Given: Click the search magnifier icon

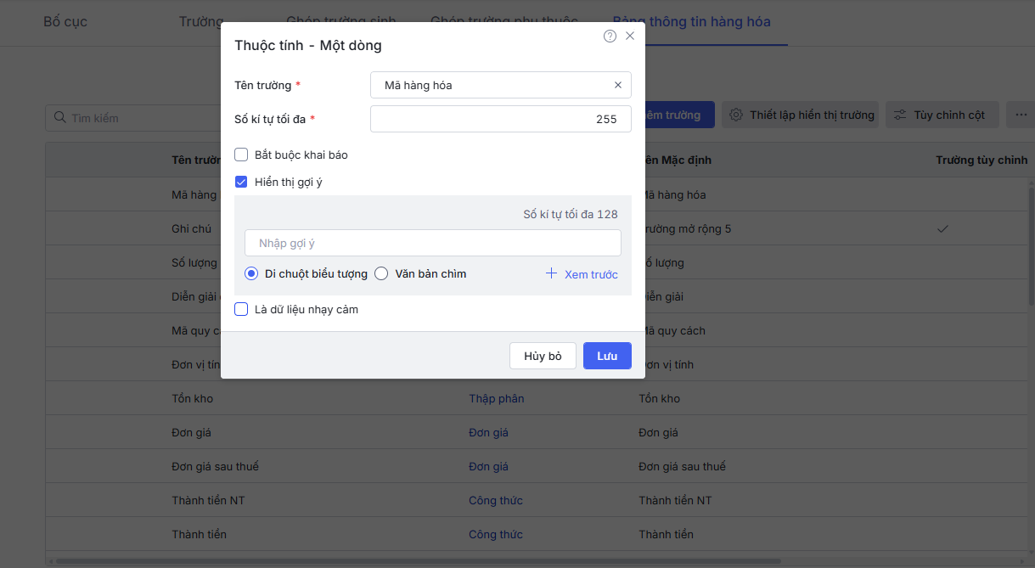Looking at the screenshot, I should pyautogui.click(x=60, y=118).
